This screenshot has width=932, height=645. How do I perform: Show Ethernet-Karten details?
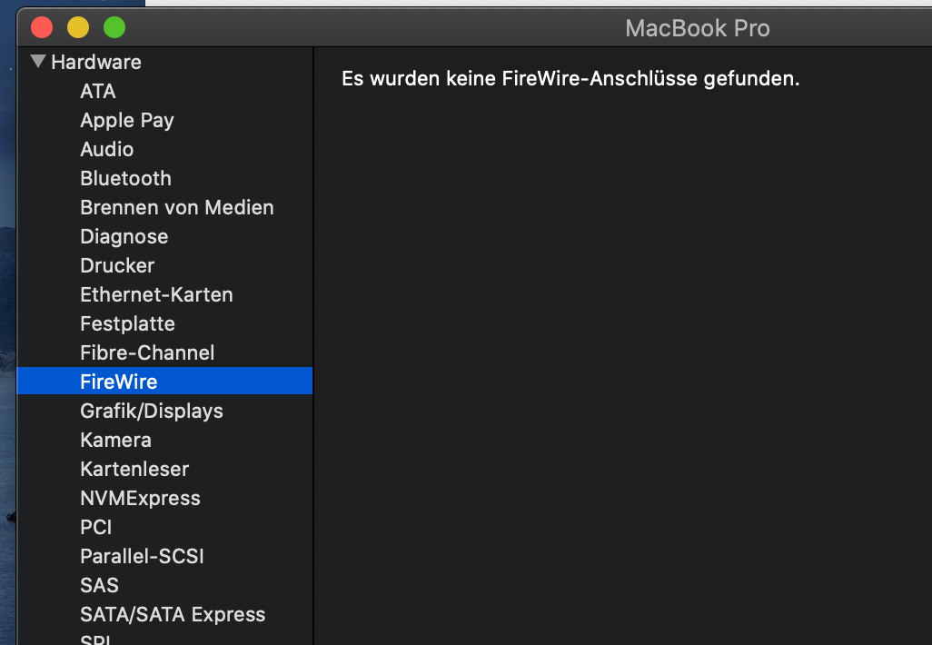pos(156,294)
